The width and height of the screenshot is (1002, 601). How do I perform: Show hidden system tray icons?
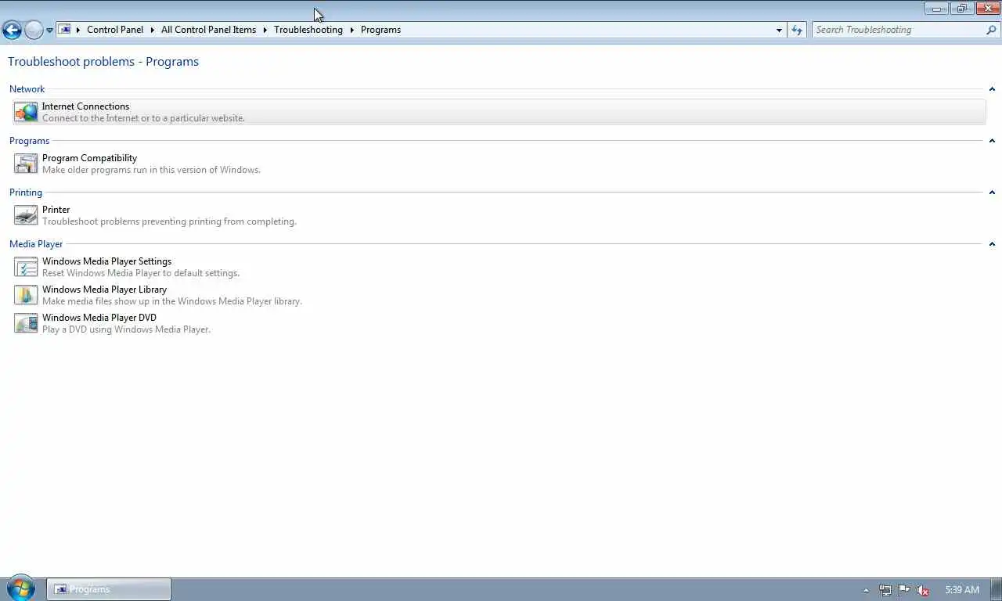866,590
